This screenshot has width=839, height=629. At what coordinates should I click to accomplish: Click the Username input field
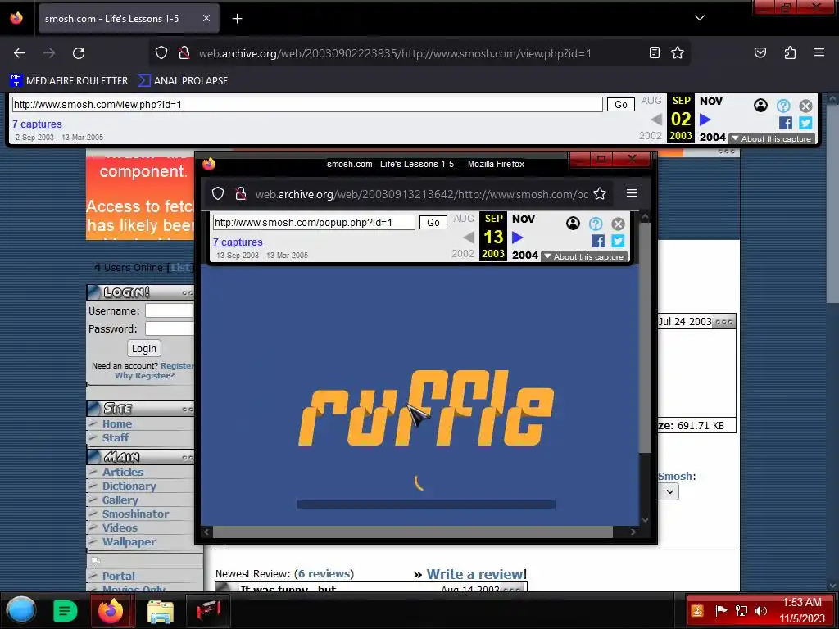[169, 310]
